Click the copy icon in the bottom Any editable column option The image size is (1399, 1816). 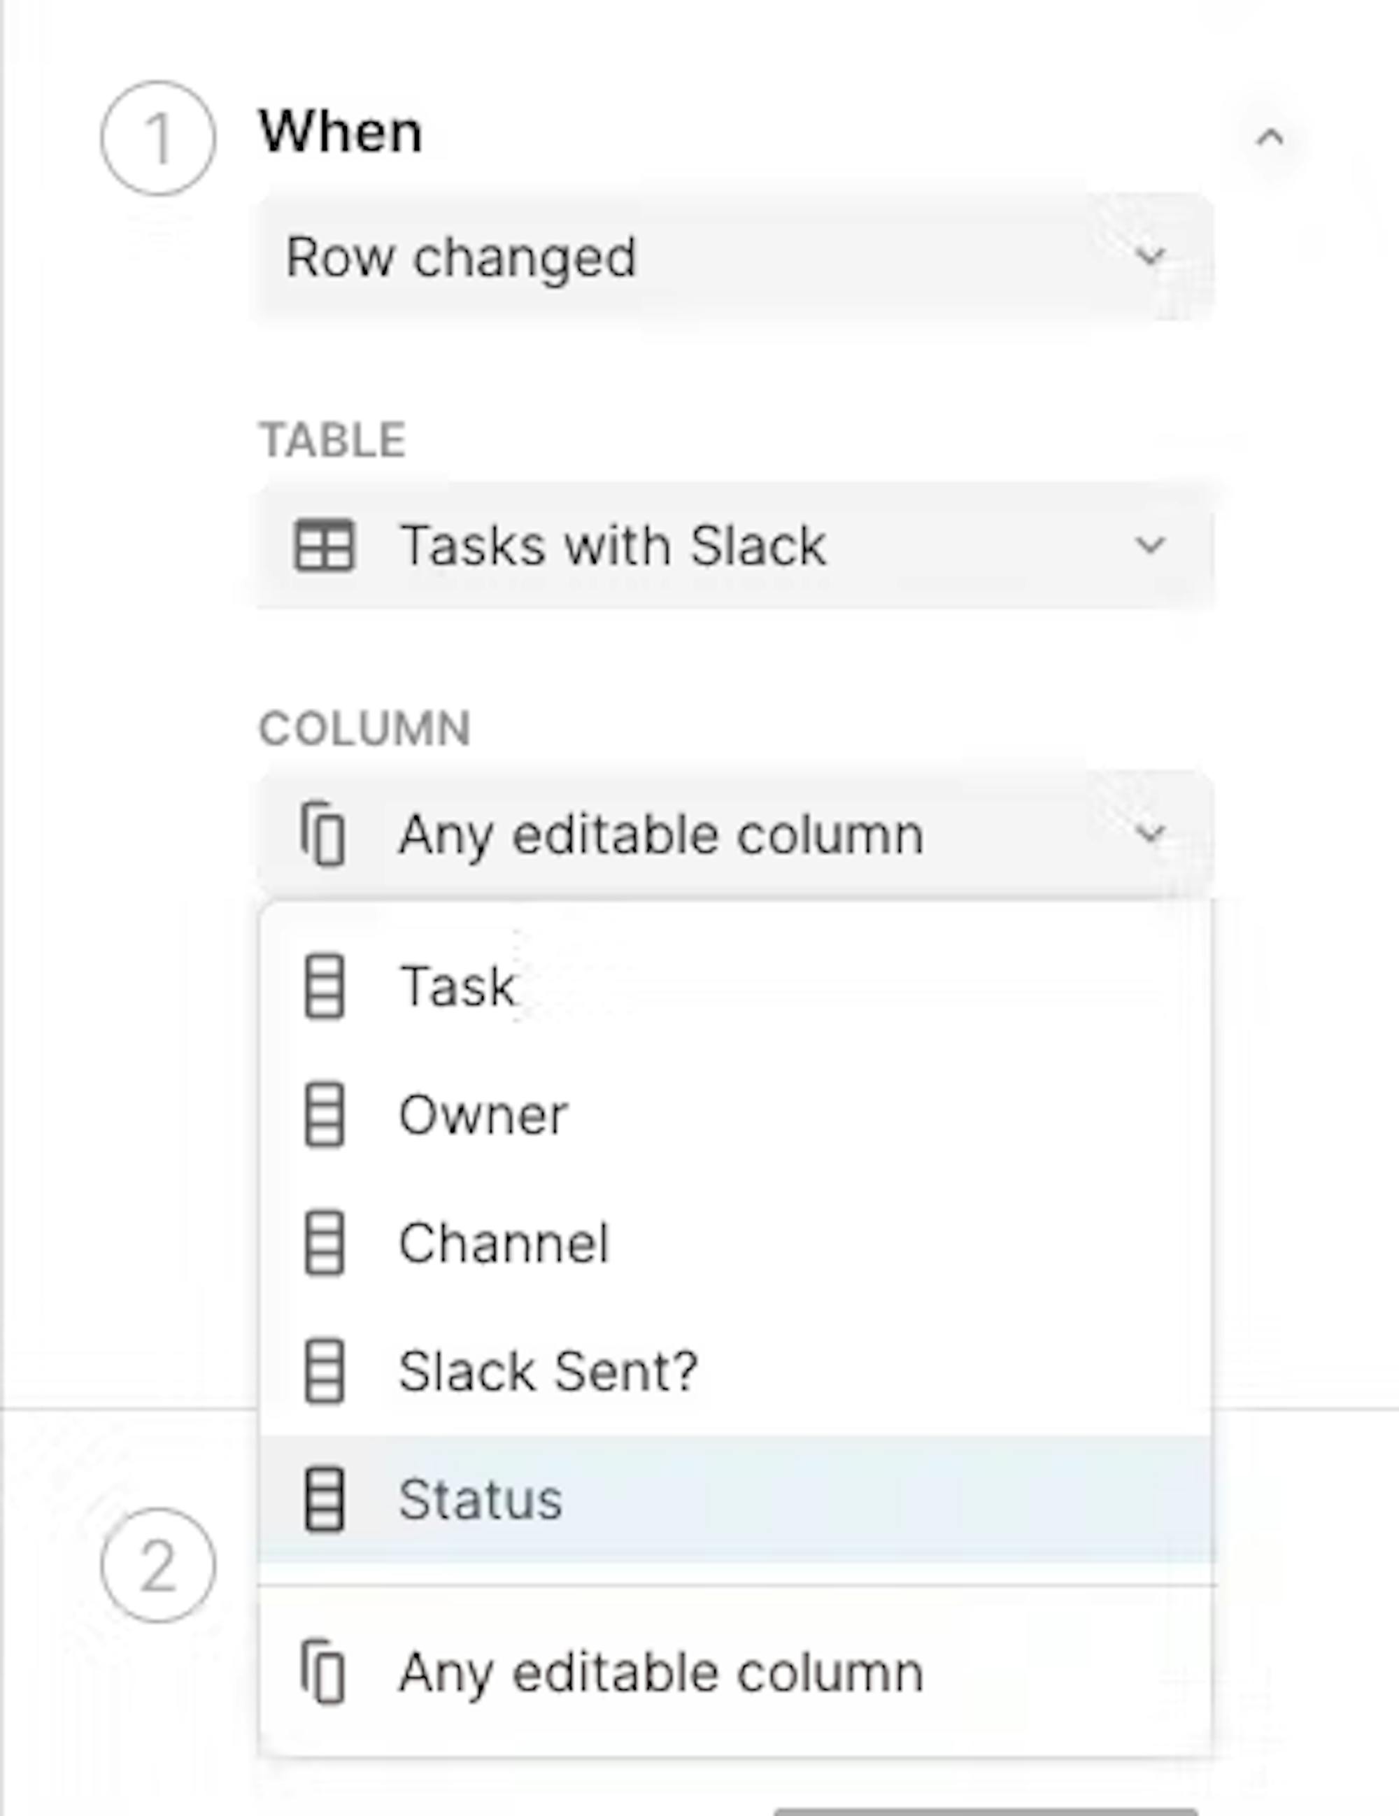[323, 1671]
